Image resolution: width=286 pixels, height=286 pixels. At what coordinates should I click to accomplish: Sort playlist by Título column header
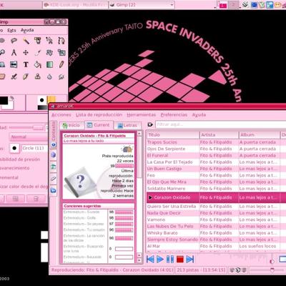173,135
